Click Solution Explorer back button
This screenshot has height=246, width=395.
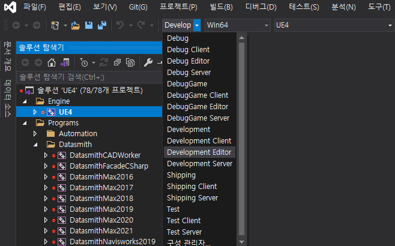tap(25, 62)
